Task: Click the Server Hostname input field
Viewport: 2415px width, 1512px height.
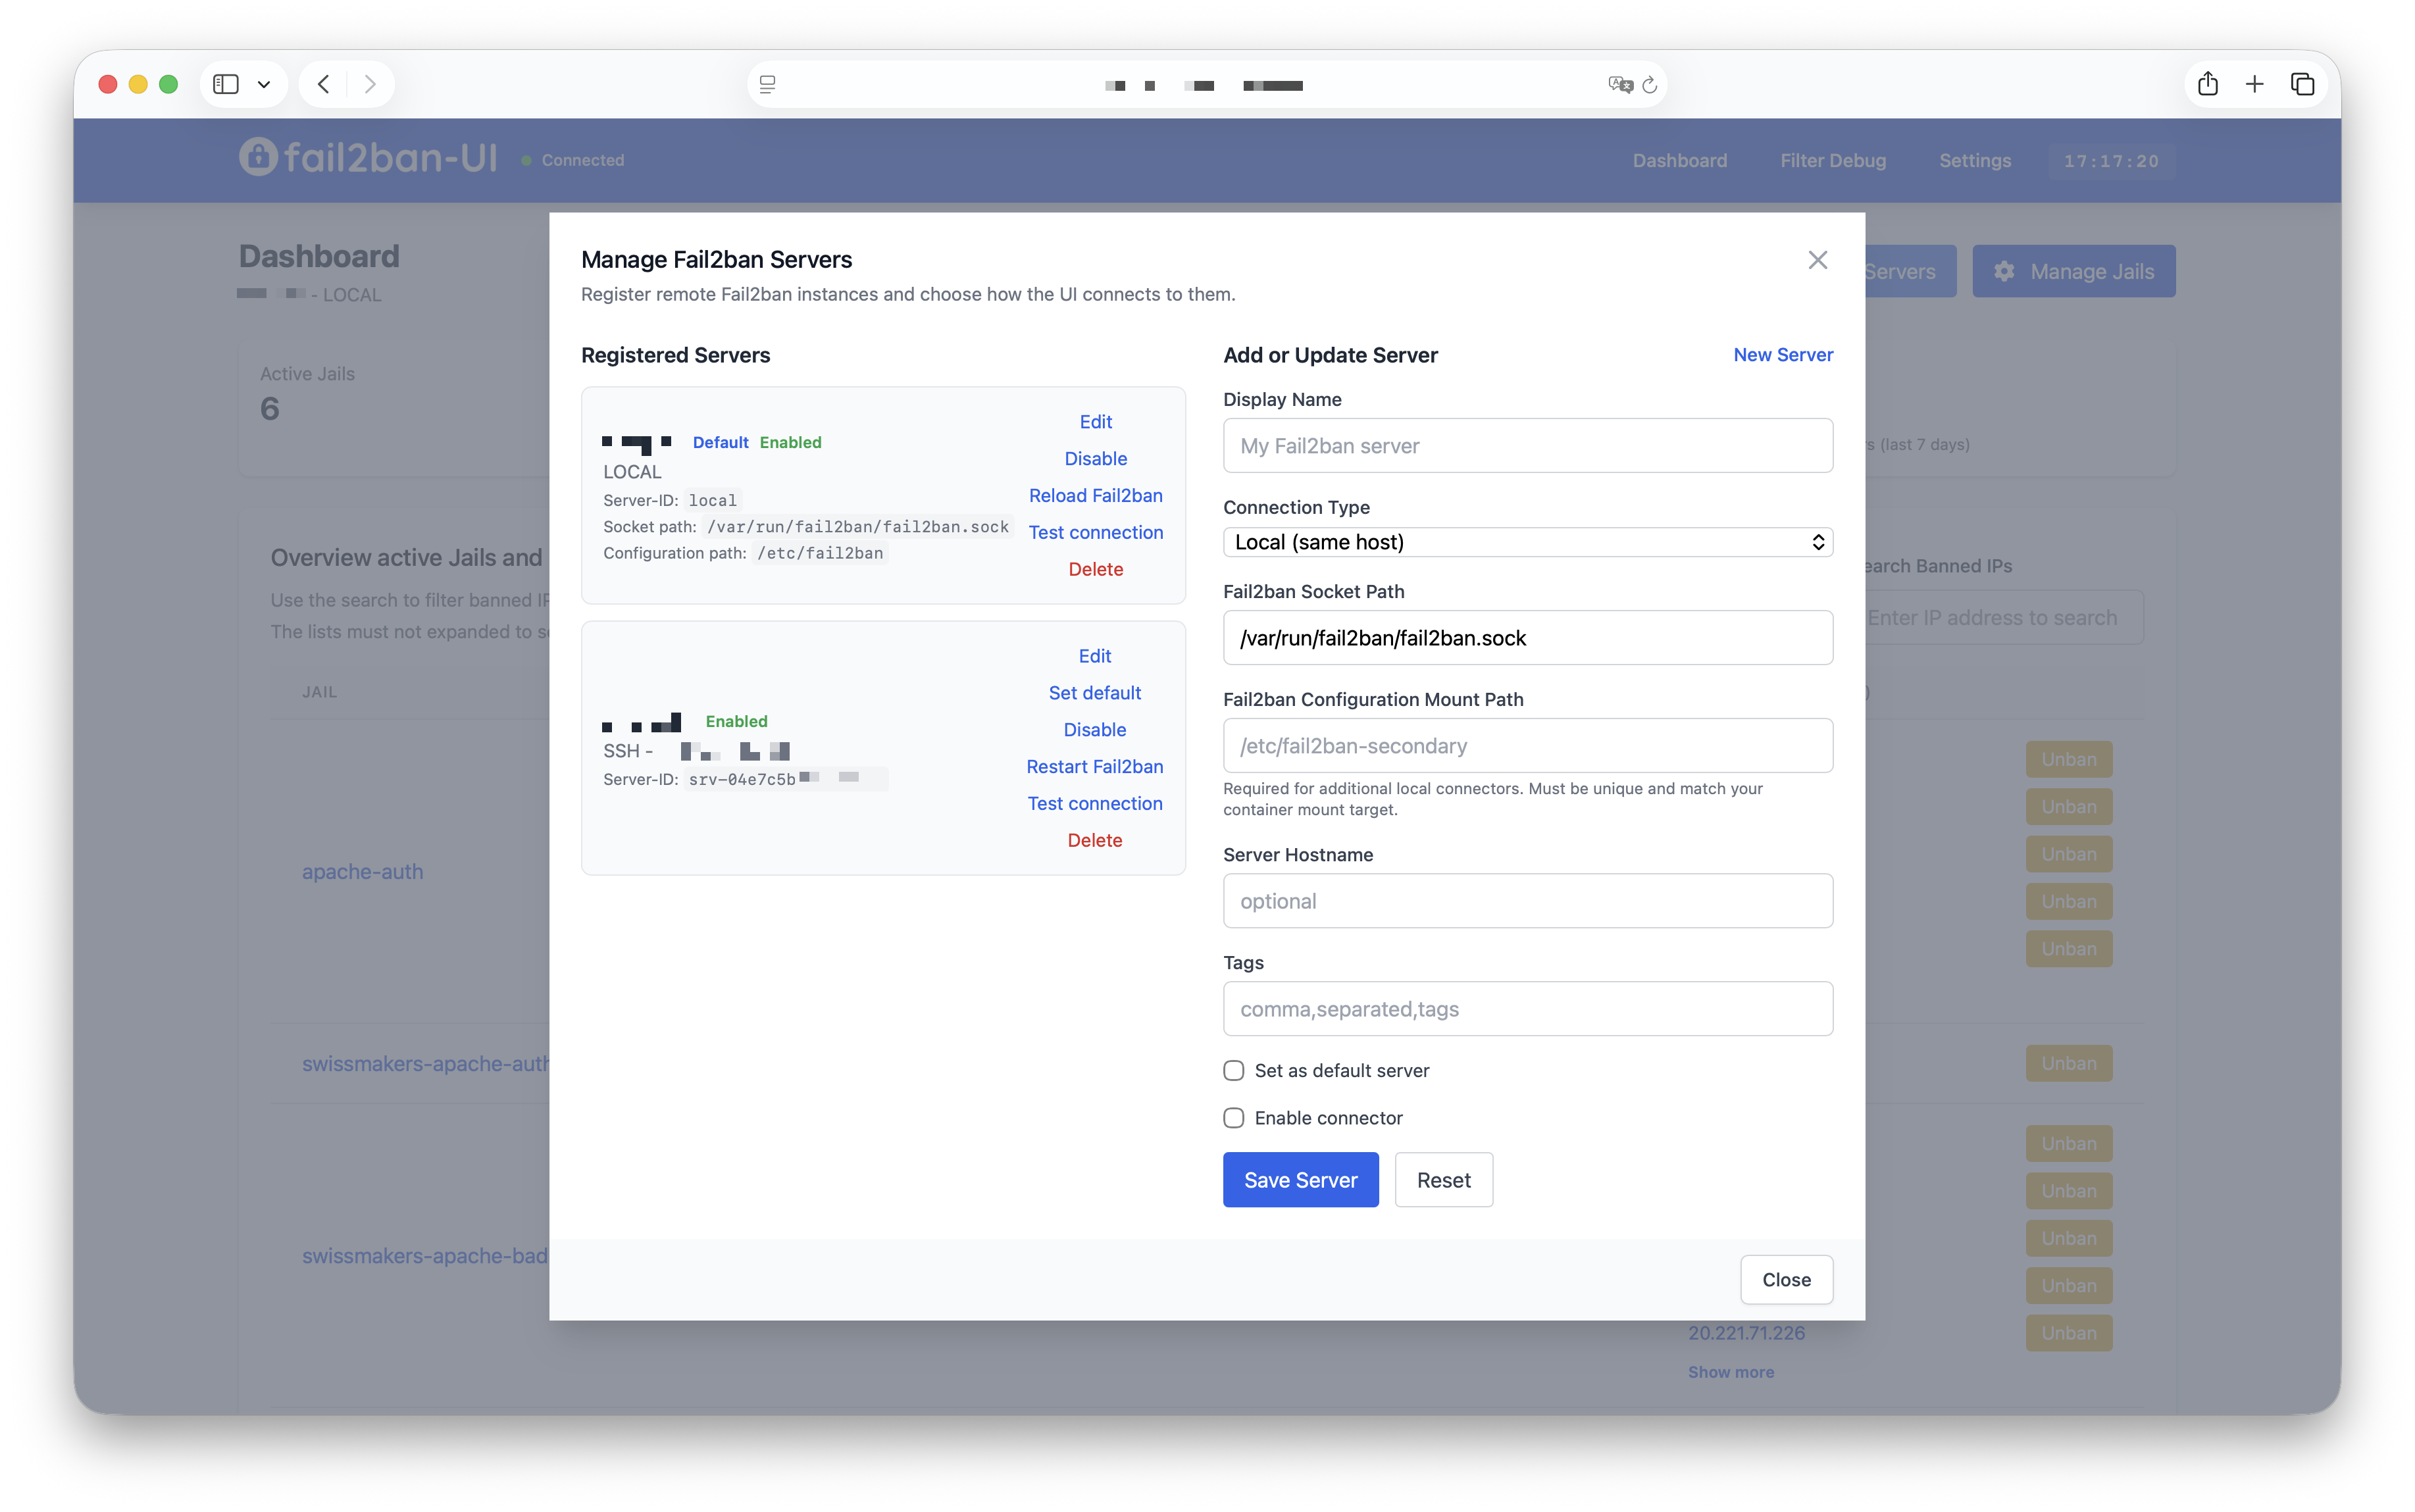Action: (x=1527, y=901)
